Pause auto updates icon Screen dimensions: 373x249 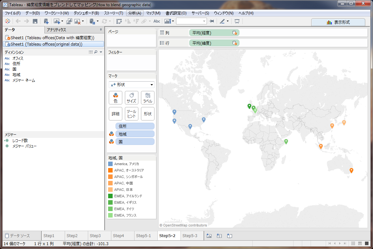point(92,22)
